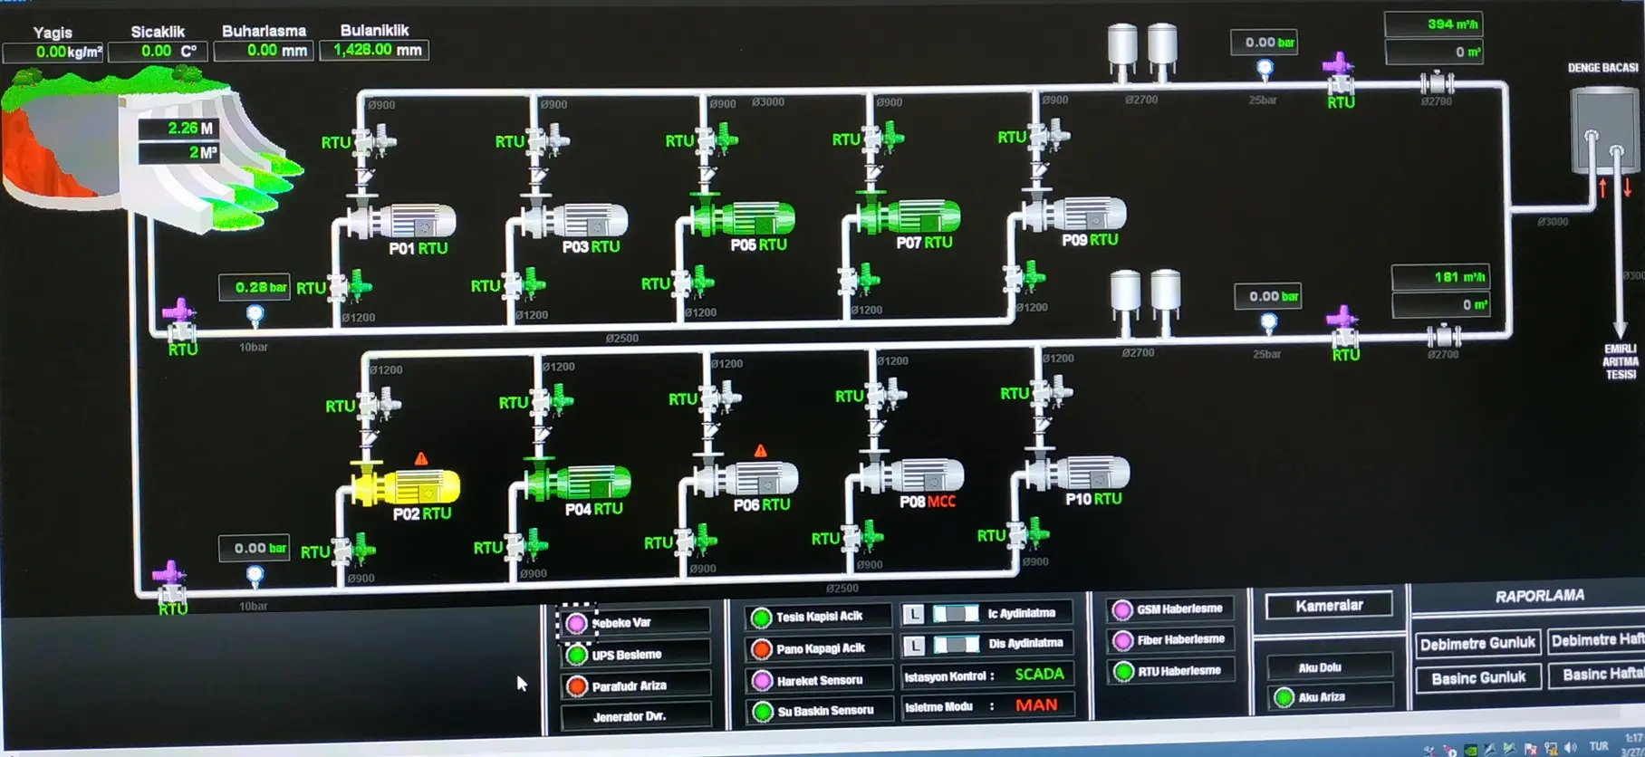Click warning triangle above pump P06
This screenshot has width=1645, height=757.
pos(761,451)
